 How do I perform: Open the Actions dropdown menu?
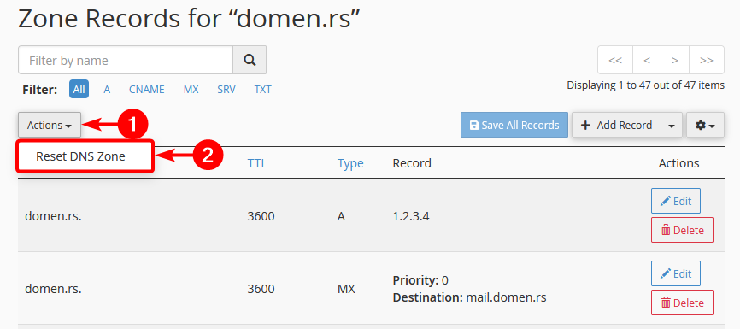pyautogui.click(x=50, y=125)
